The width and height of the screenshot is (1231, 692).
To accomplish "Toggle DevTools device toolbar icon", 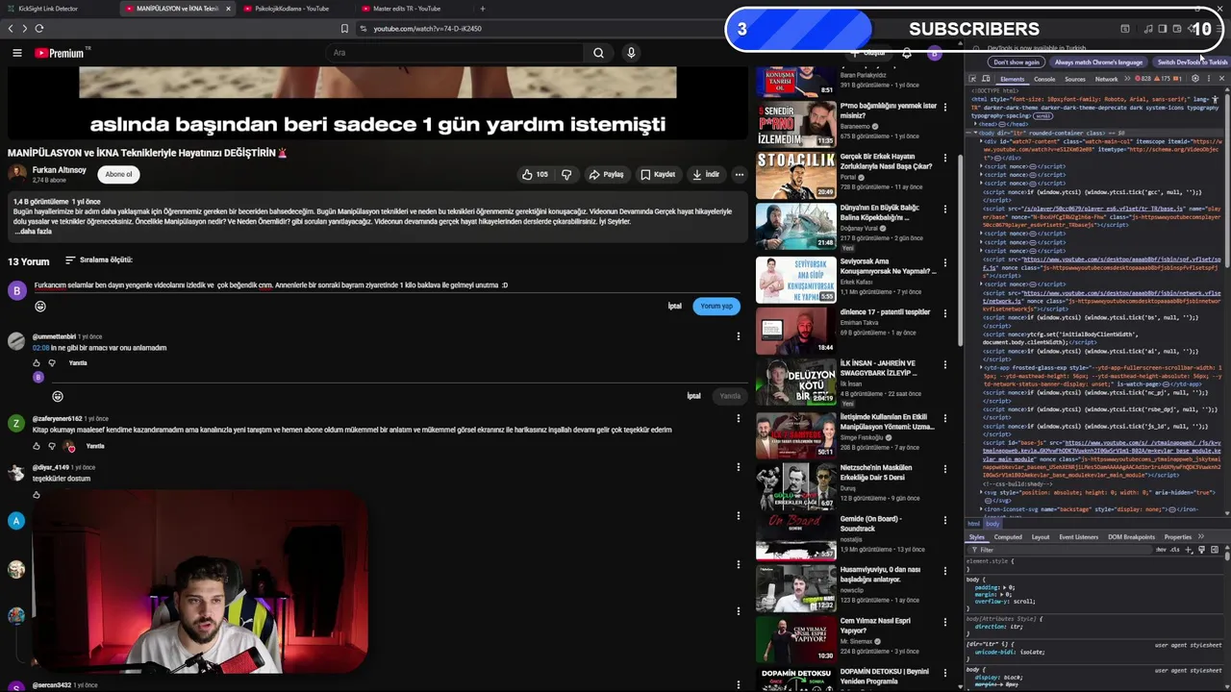I will click(986, 79).
